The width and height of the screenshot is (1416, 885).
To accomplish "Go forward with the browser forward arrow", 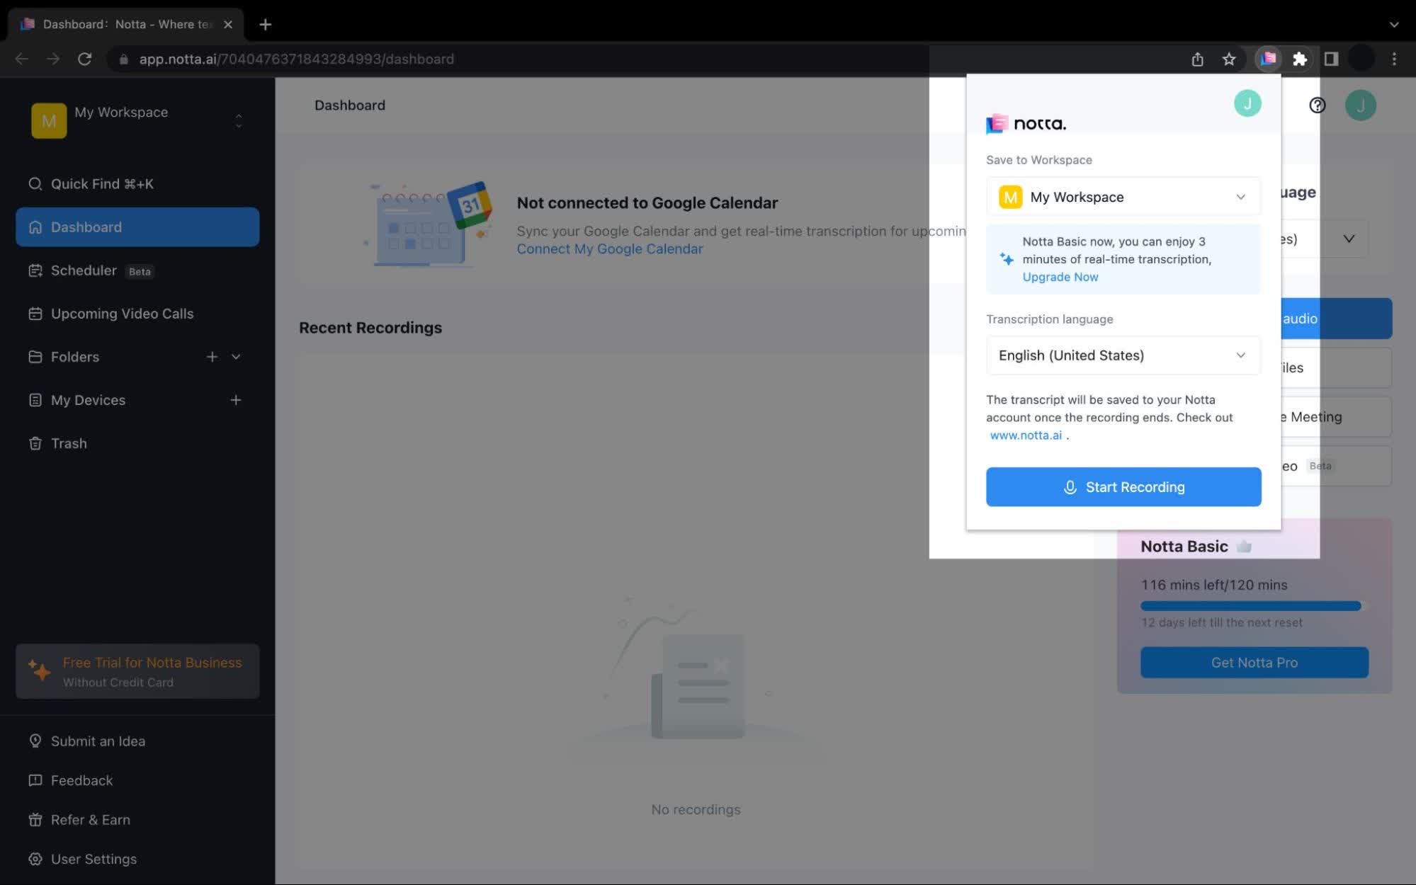I will pyautogui.click(x=53, y=59).
